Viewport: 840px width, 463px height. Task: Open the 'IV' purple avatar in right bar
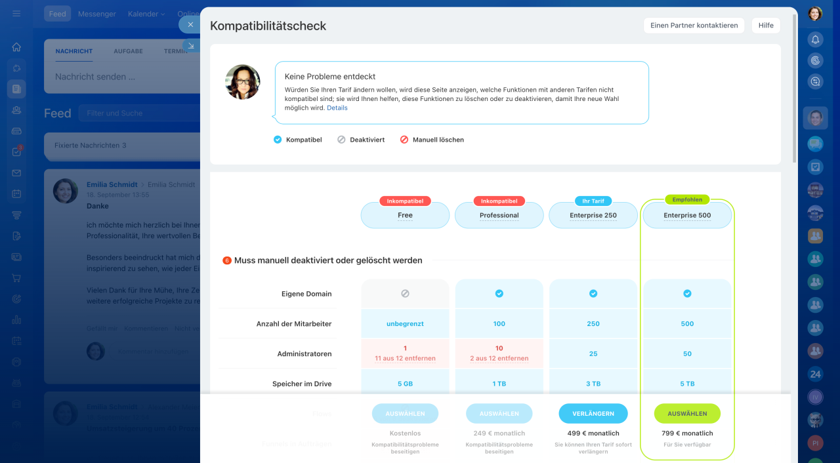815,397
